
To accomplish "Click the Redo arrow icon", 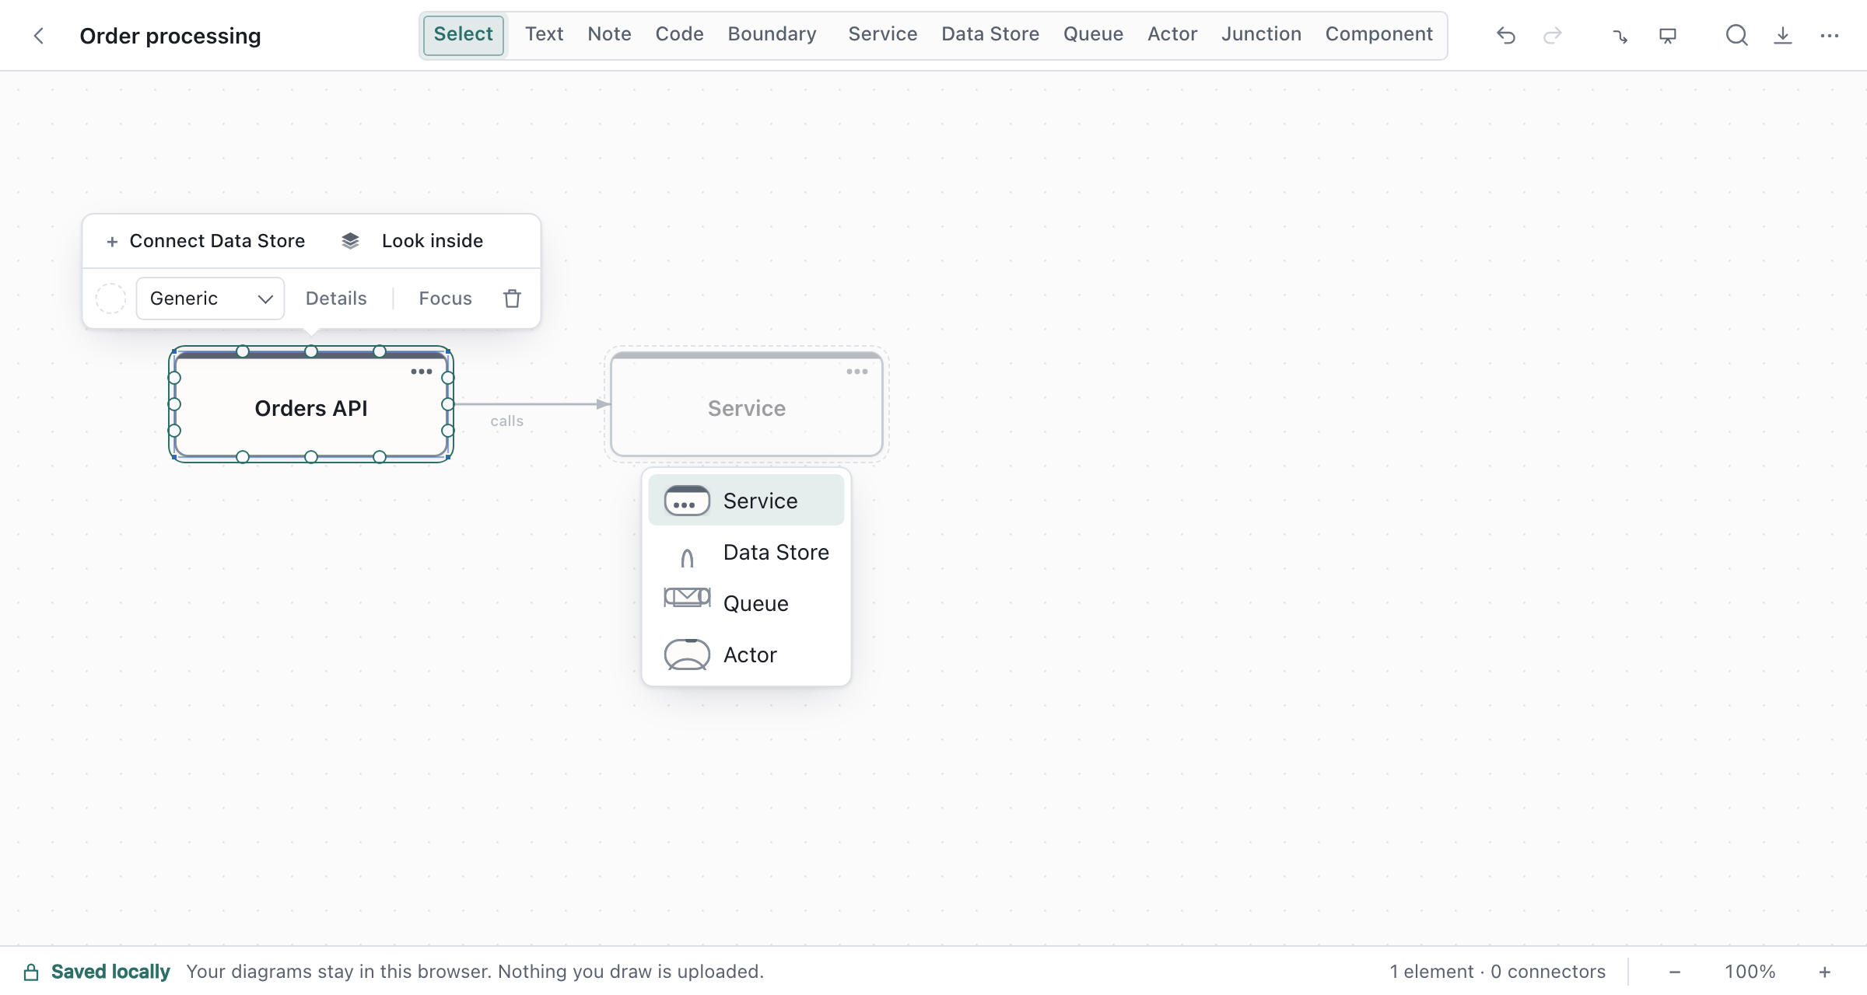I will 1553,36.
